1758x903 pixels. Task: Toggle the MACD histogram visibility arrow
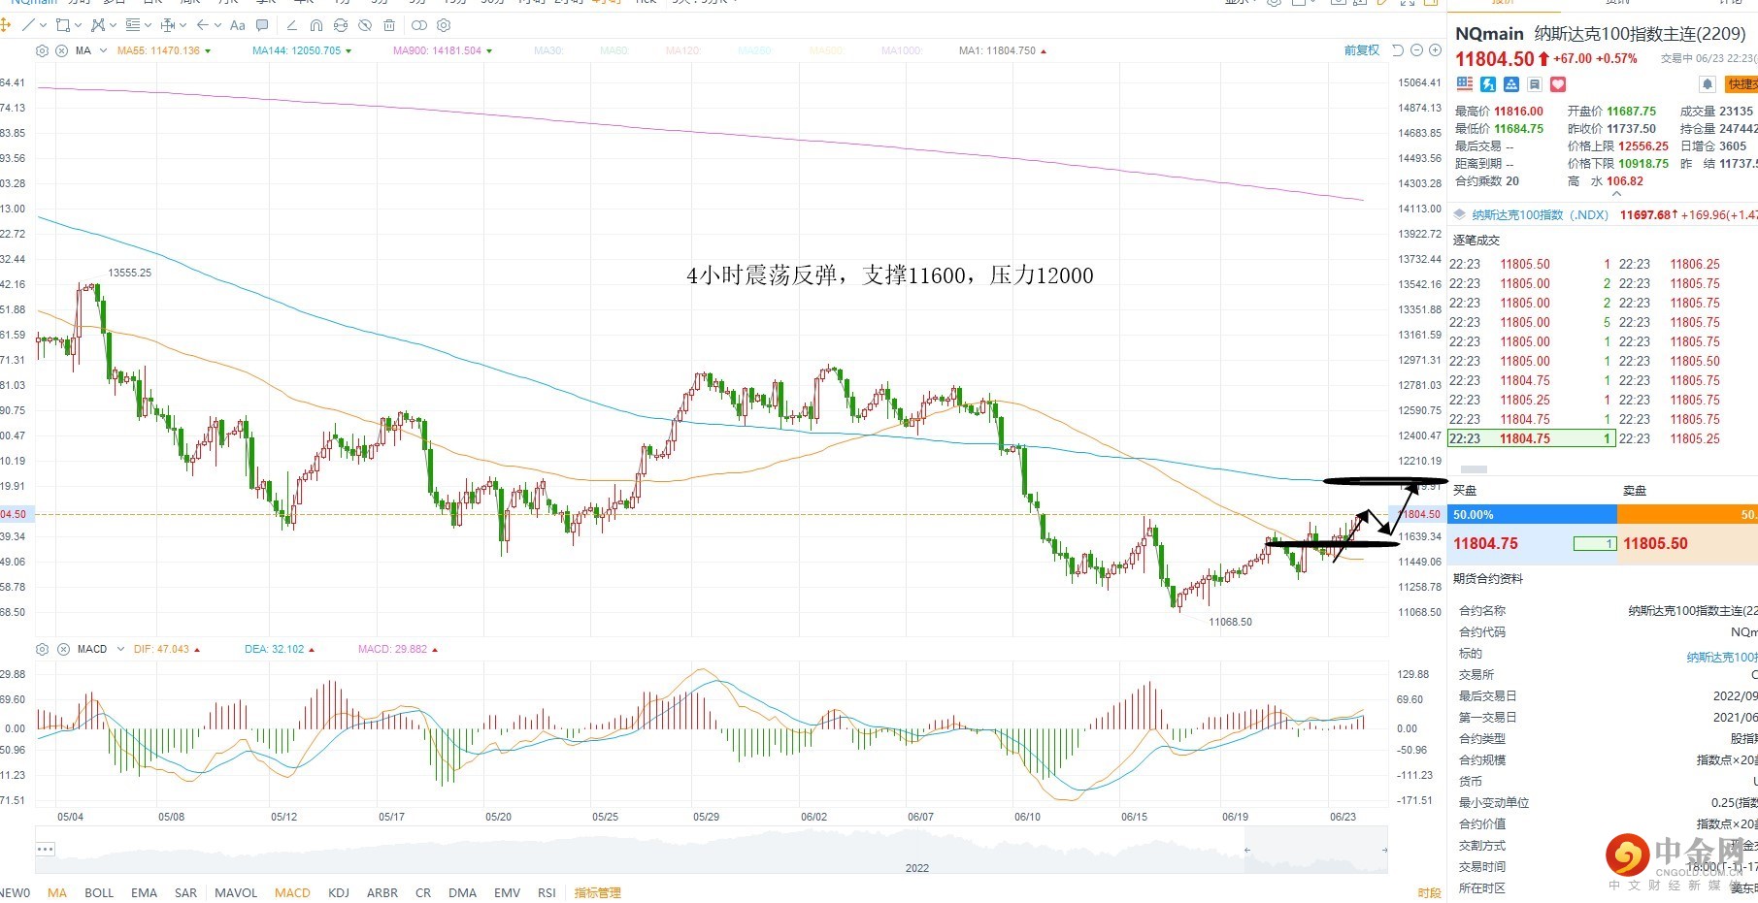click(x=435, y=650)
